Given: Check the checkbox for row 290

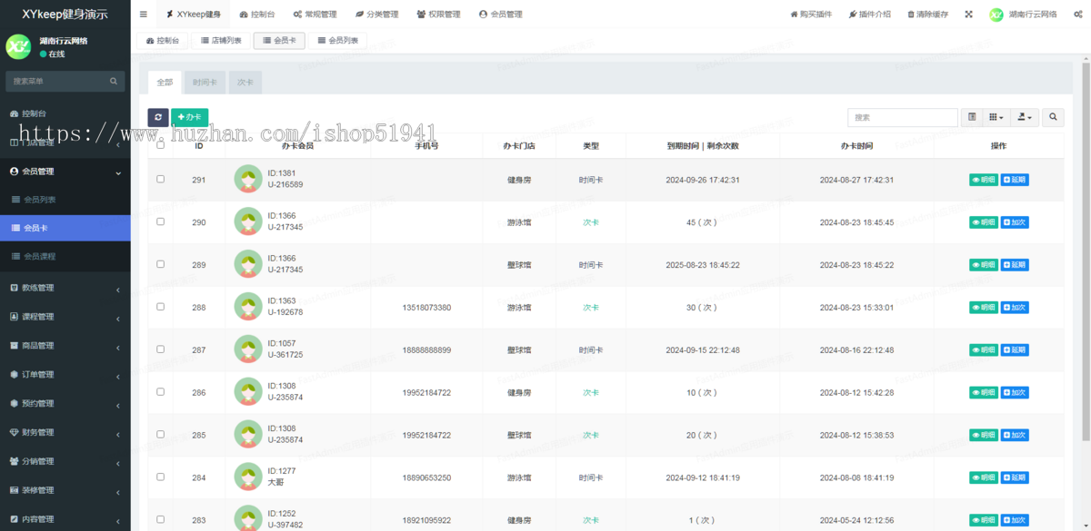Looking at the screenshot, I should tap(161, 221).
